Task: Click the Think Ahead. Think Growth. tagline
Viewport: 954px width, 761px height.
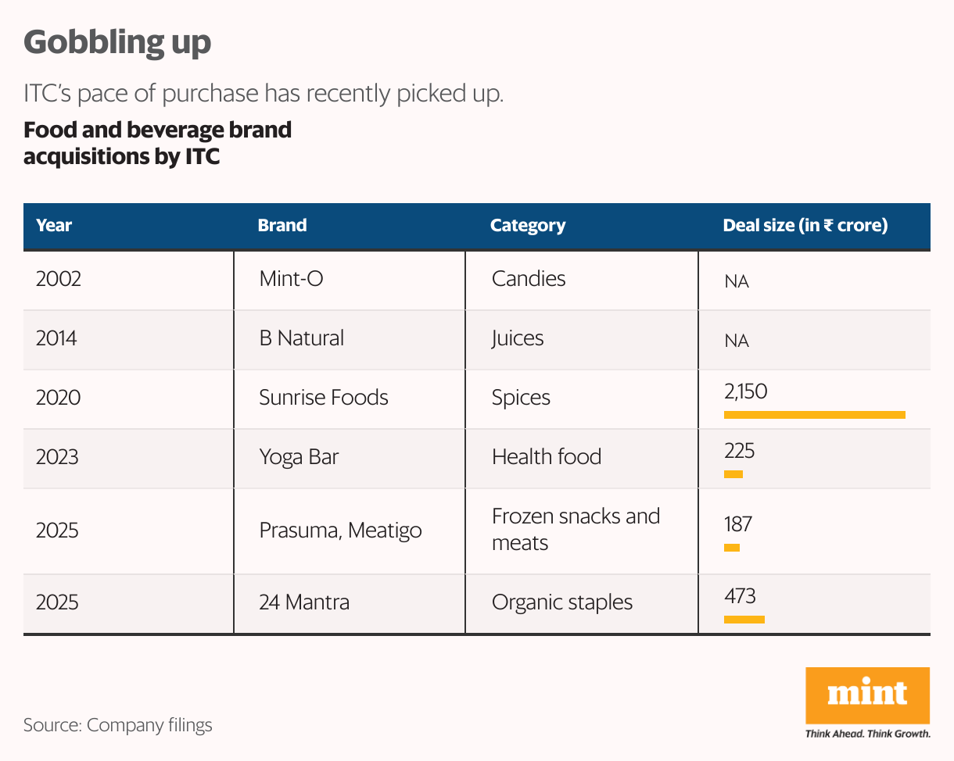Action: click(867, 734)
